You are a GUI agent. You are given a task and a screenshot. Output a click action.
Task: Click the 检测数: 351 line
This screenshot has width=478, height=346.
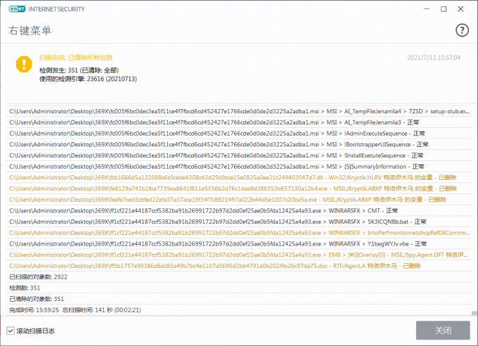pyautogui.click(x=239, y=288)
